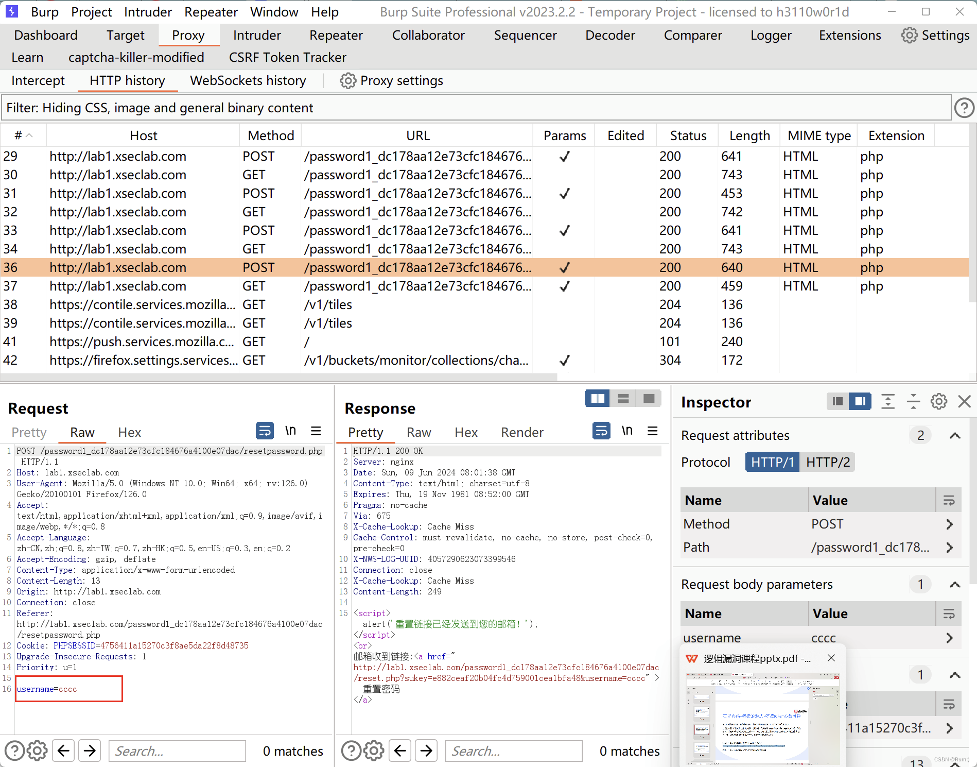Expand the cookie value row chevron

point(949,728)
